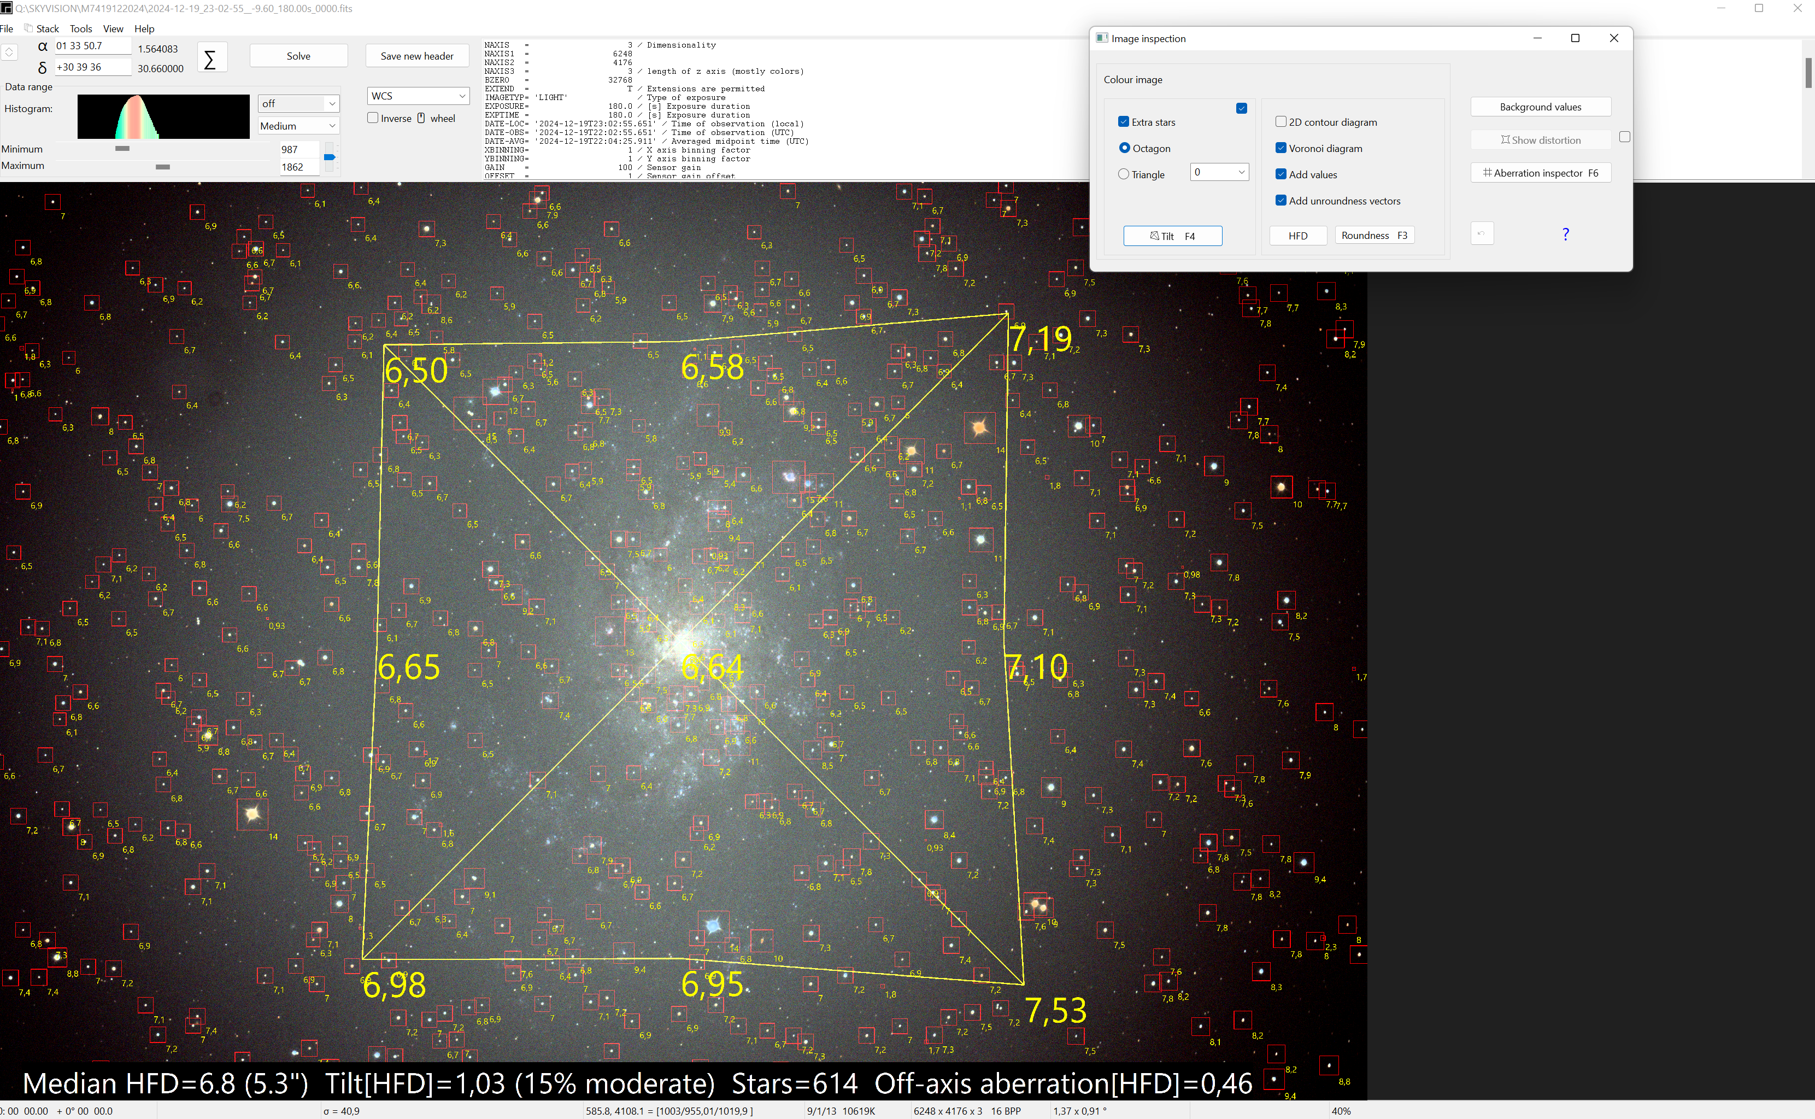Open the Stack menu
The width and height of the screenshot is (1815, 1119).
48,29
